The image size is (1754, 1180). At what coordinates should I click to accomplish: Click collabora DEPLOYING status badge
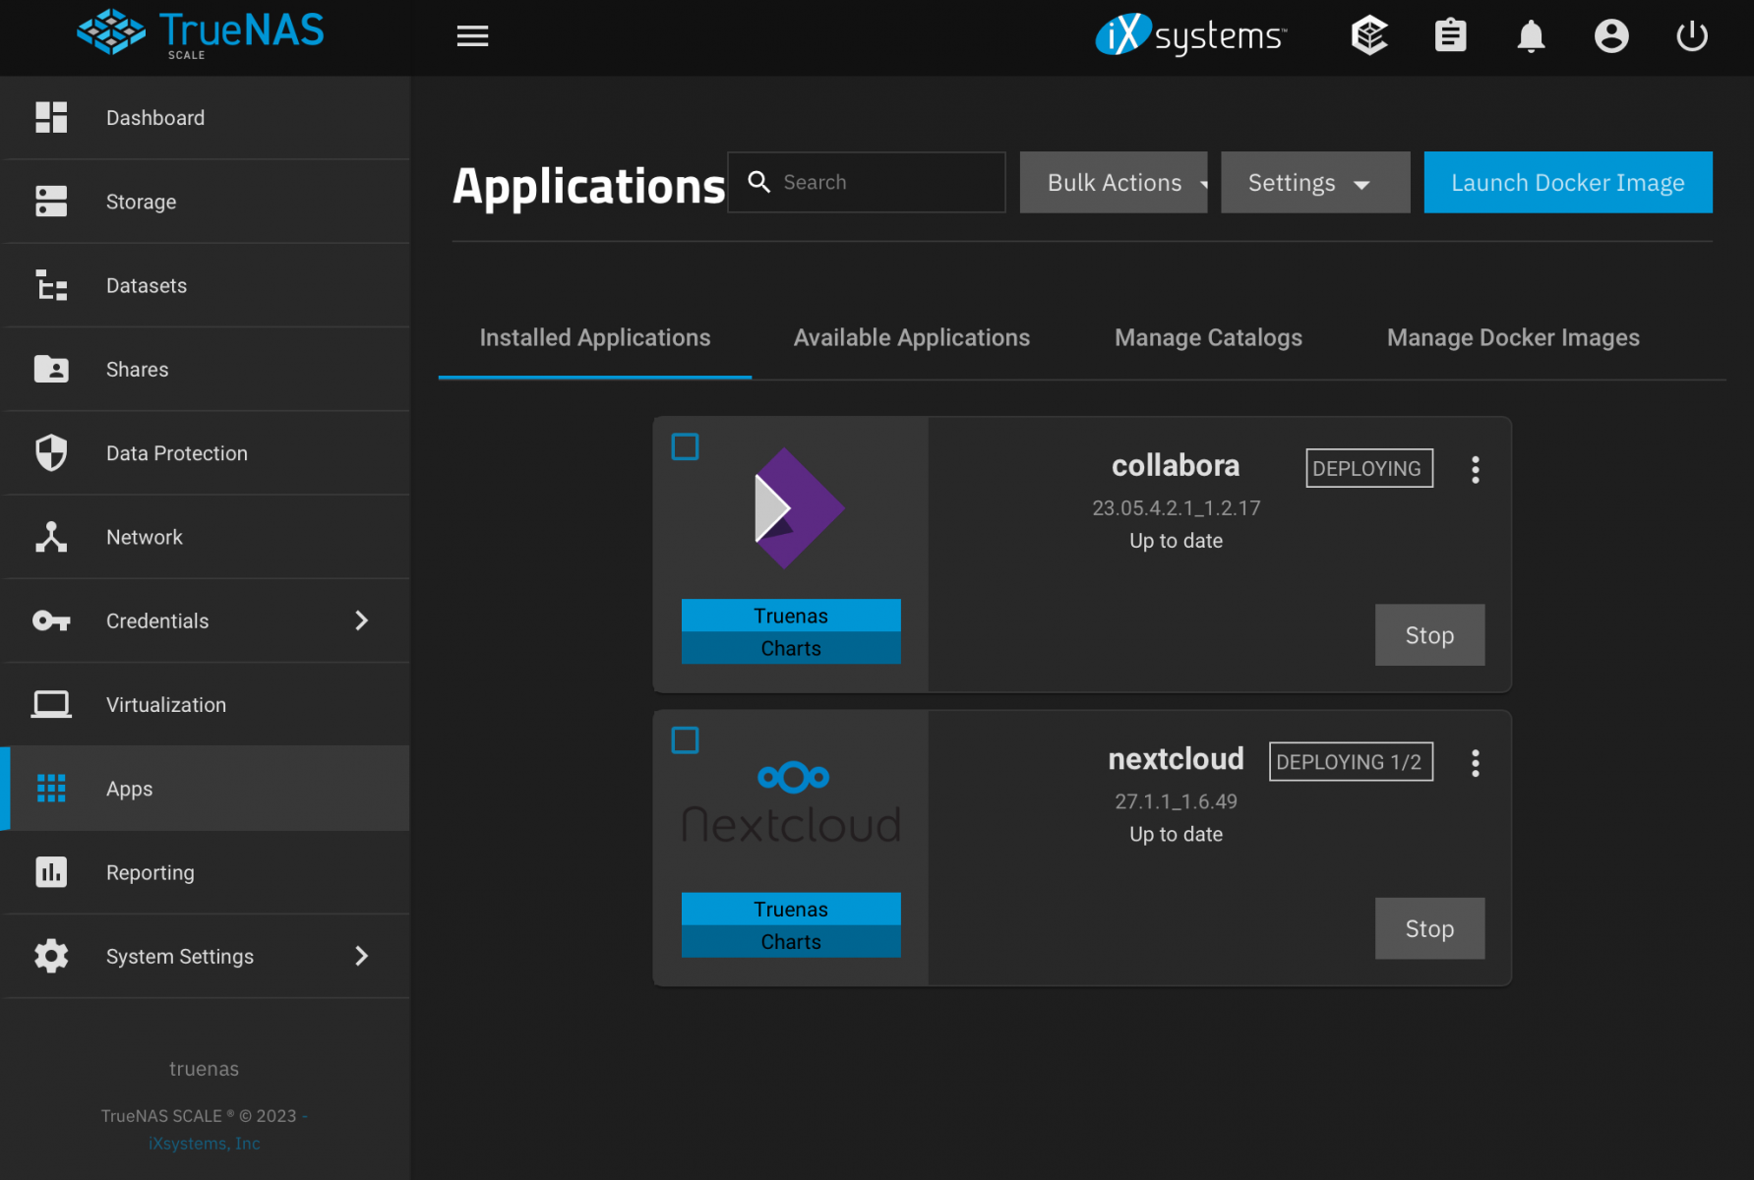click(1368, 468)
